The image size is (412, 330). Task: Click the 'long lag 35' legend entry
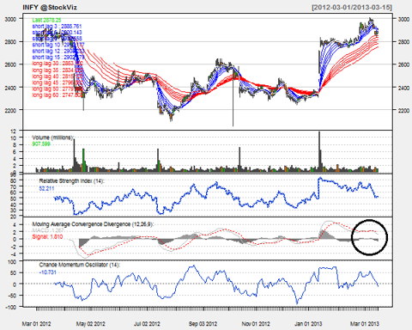point(58,70)
